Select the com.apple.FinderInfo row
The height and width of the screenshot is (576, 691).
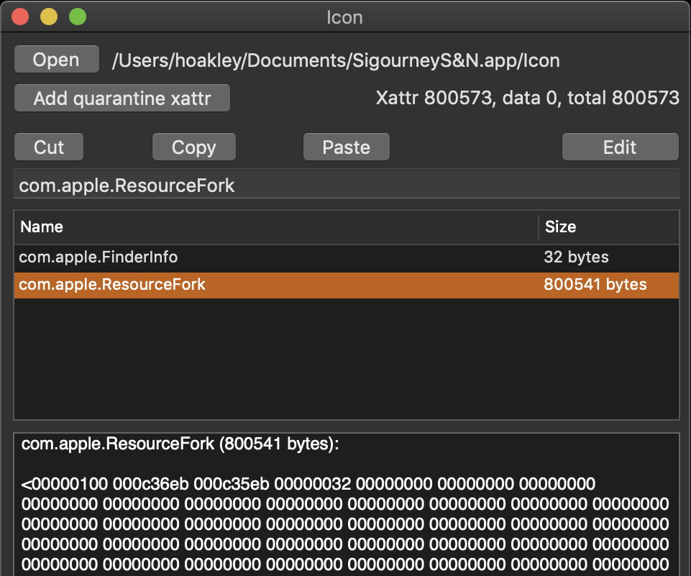click(347, 257)
